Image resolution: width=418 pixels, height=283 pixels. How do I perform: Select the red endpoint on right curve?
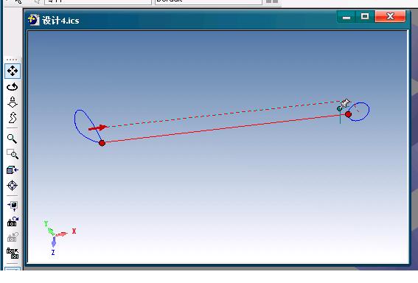pyautogui.click(x=348, y=114)
